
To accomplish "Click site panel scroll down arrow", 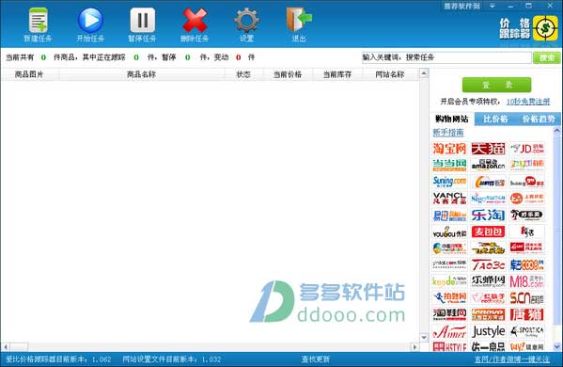I will [557, 347].
